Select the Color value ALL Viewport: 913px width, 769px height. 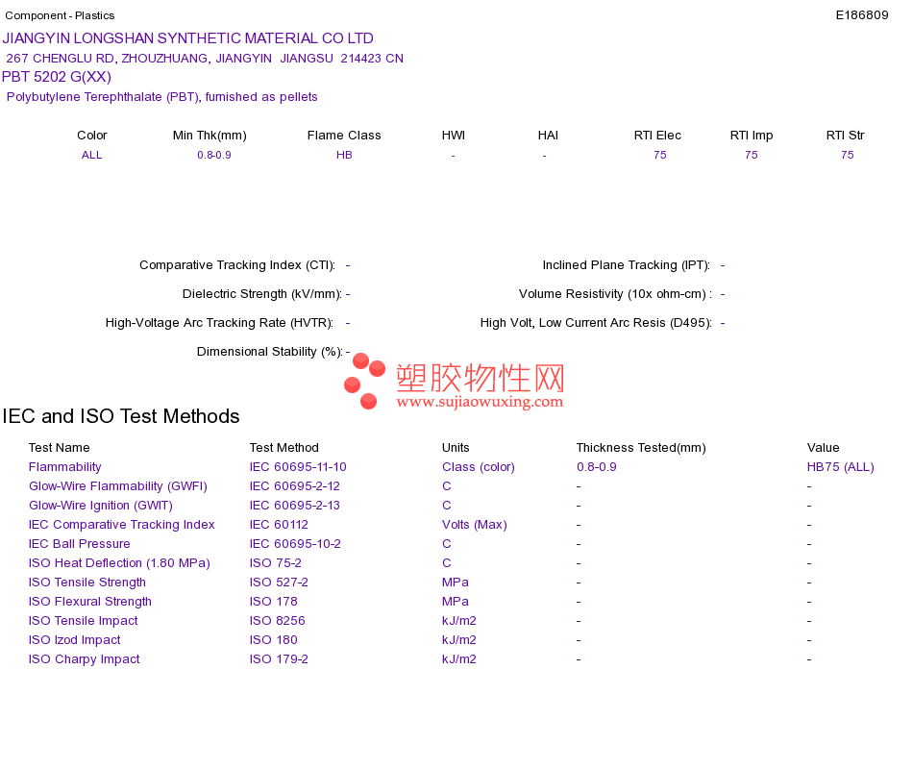[92, 155]
